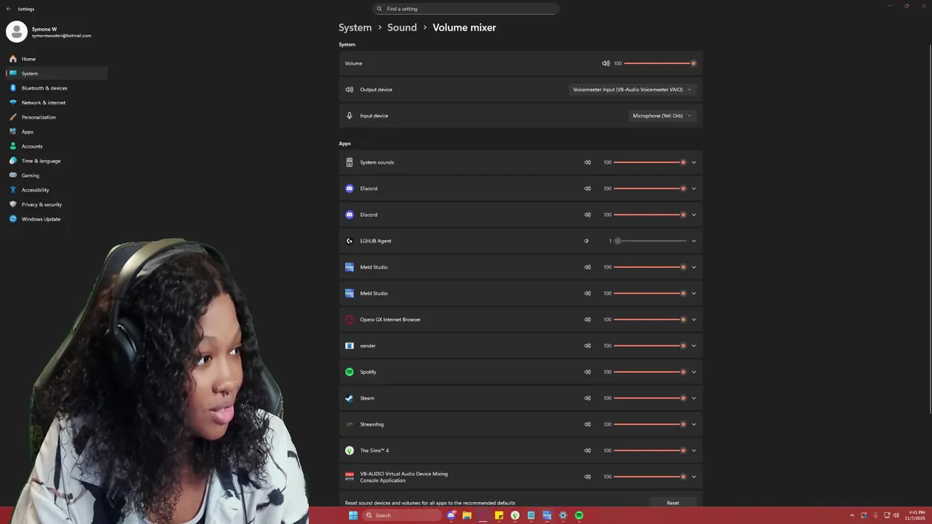The image size is (932, 524).
Task: Expand the Steam row options
Action: pyautogui.click(x=693, y=398)
